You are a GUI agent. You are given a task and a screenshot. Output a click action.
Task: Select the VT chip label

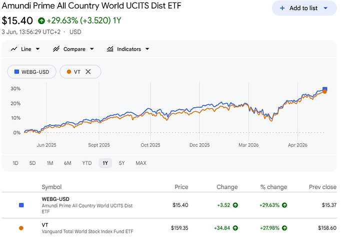77,72
